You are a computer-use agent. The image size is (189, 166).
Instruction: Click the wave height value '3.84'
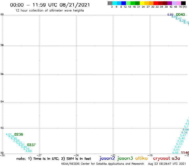point(24,147)
